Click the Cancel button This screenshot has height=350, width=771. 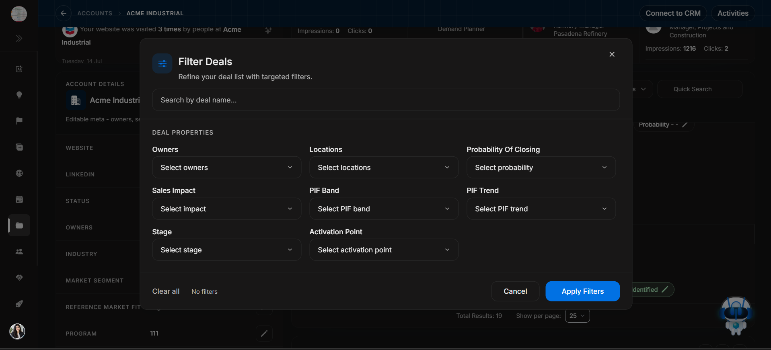click(x=515, y=291)
